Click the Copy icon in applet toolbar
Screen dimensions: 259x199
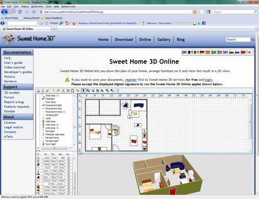(68, 91)
